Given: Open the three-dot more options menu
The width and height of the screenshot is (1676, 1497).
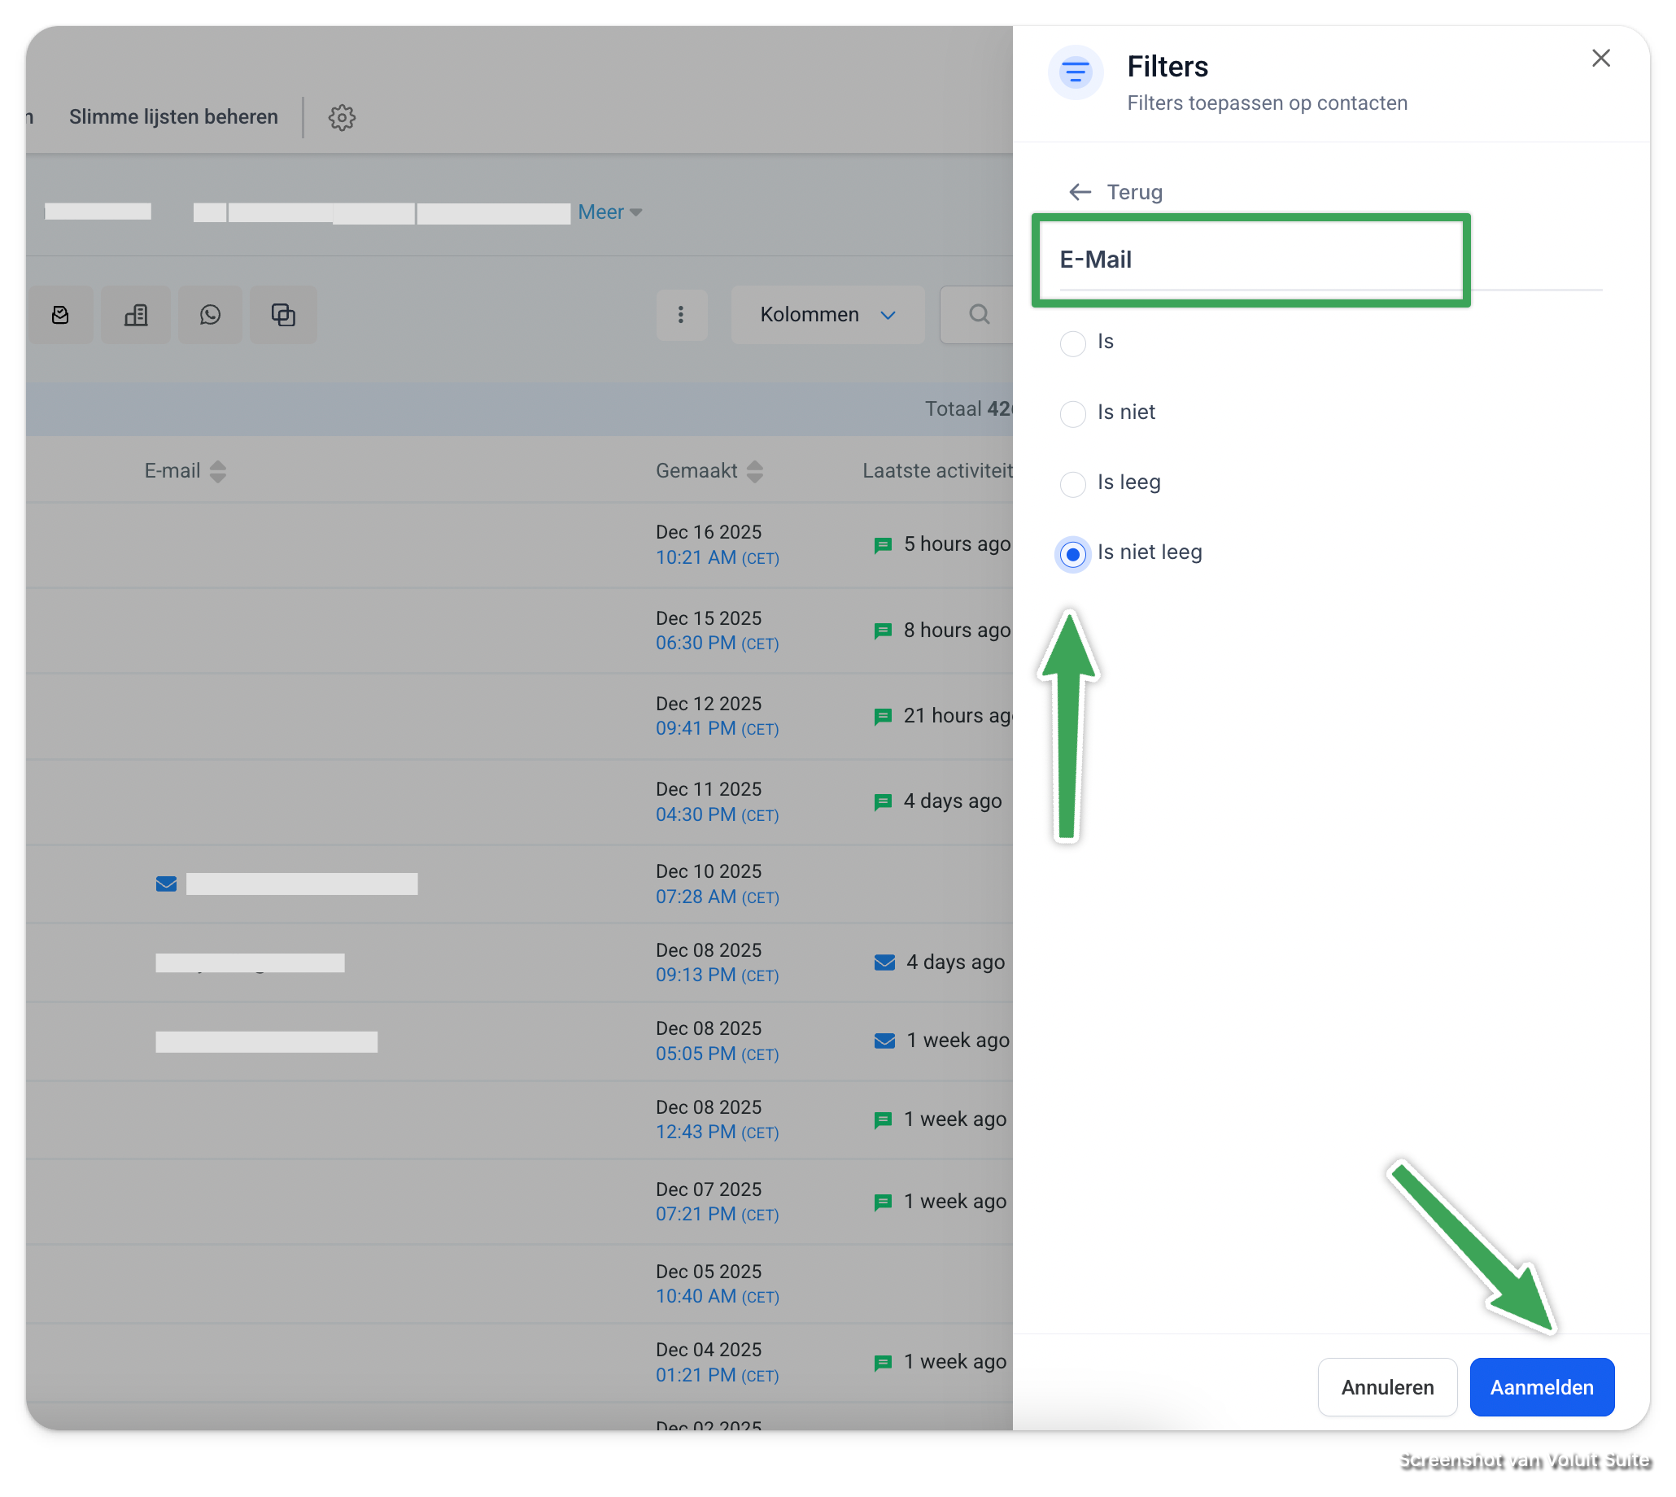Looking at the screenshot, I should tap(681, 315).
